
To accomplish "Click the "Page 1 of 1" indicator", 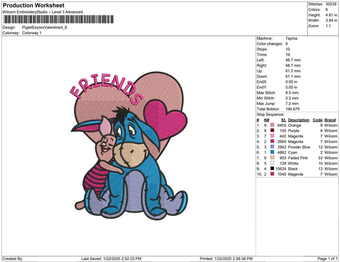I will point(327,259).
